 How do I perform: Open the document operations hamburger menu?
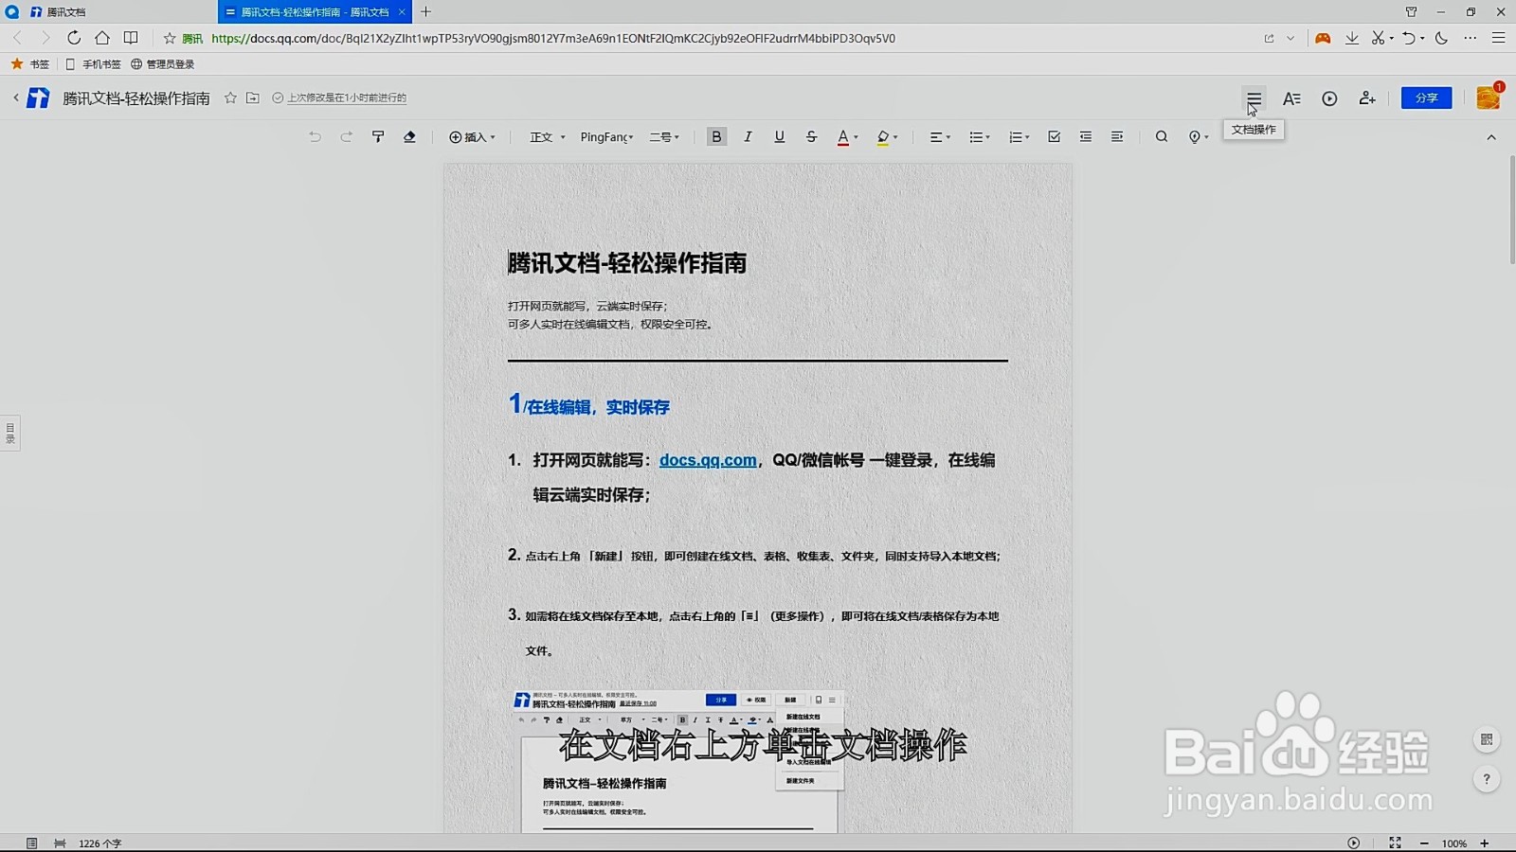click(1254, 98)
